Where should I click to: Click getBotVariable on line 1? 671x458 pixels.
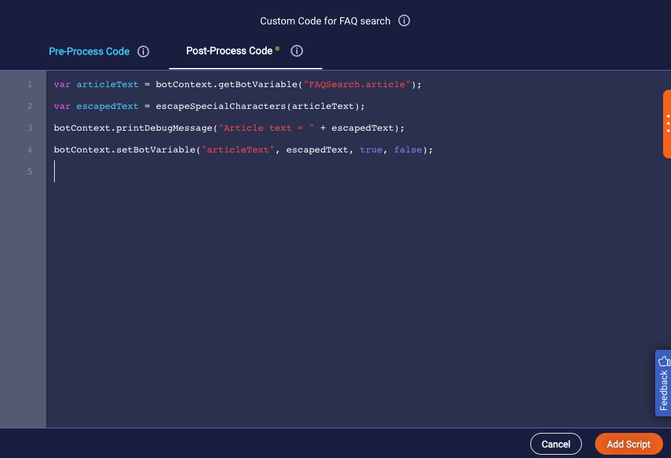pos(258,84)
